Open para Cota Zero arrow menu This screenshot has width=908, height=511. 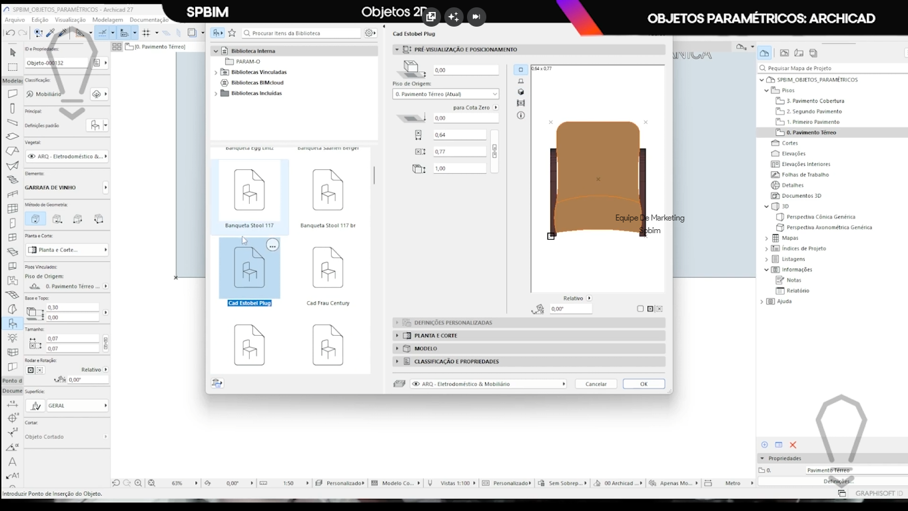(x=496, y=107)
